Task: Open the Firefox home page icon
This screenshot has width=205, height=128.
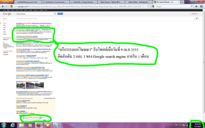Action: [x=196, y=6]
